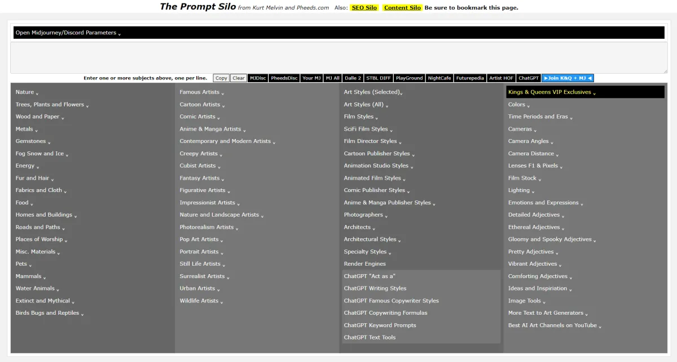Image resolution: width=677 pixels, height=362 pixels.
Task: Expand Time Periods and Eras
Action: pyautogui.click(x=540, y=117)
